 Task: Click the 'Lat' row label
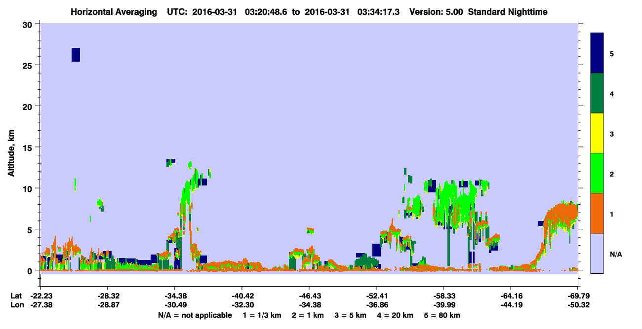16,296
